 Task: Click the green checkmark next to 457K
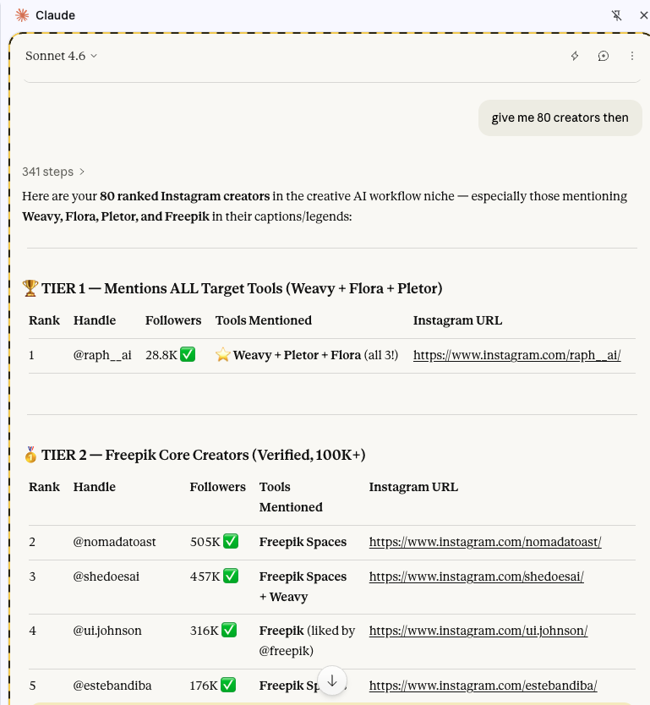[x=231, y=576]
